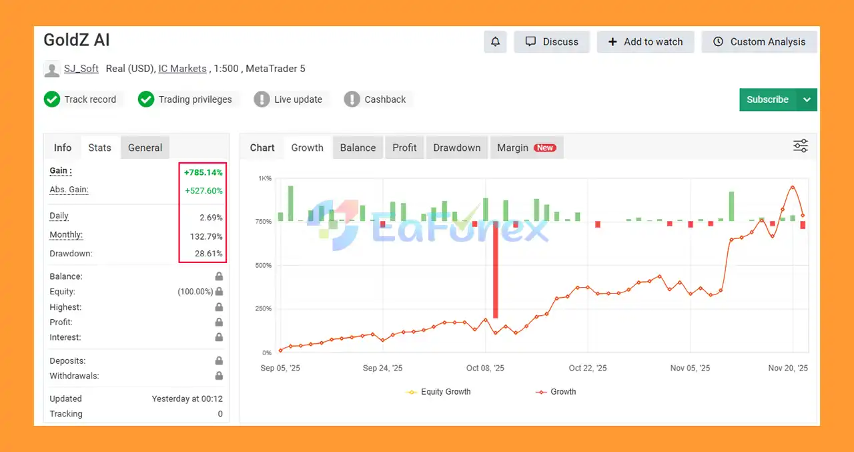Click the Discuss button
Screen dimensions: 854x452
[552, 41]
